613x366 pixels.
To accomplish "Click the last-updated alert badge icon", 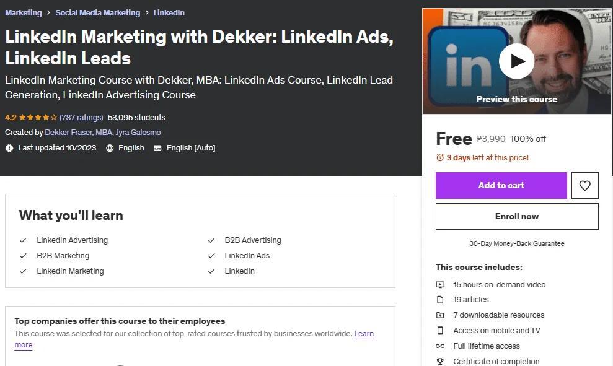I will [9, 148].
